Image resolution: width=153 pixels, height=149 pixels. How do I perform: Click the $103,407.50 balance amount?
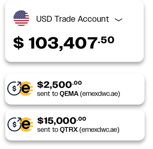(x=64, y=43)
